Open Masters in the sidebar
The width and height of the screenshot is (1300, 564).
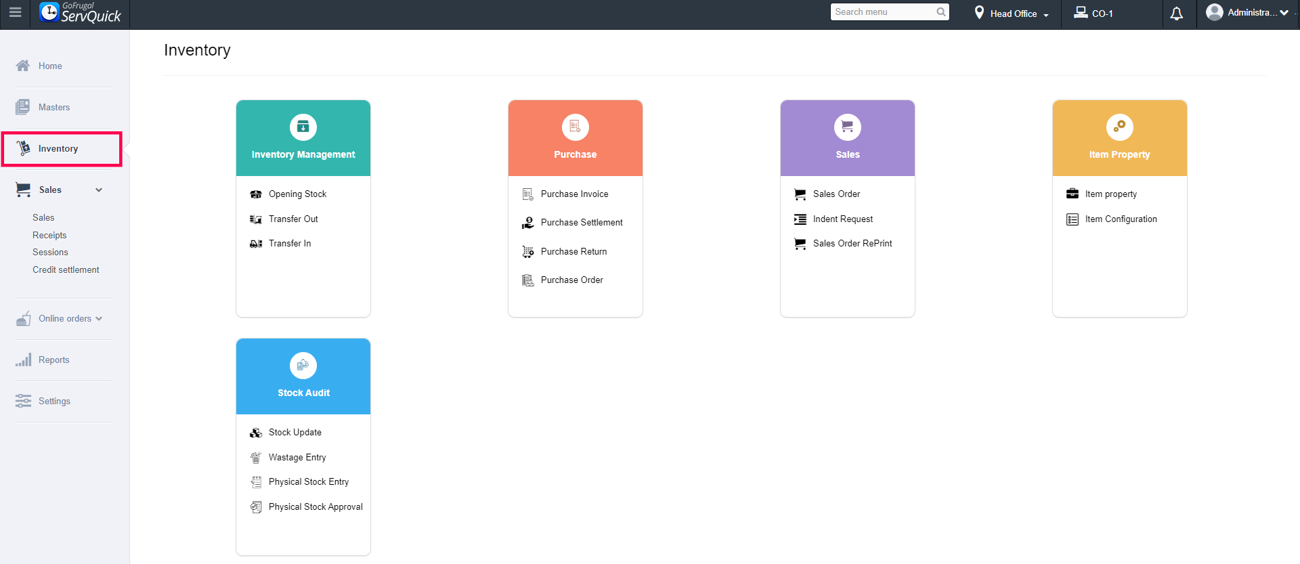(x=54, y=108)
